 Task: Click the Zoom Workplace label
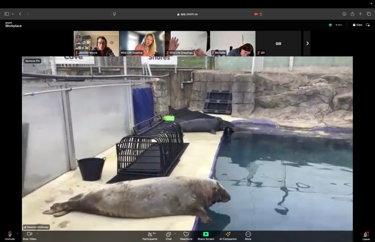(x=14, y=25)
